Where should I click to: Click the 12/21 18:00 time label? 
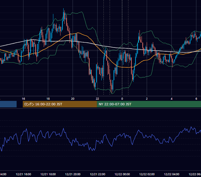48,174
